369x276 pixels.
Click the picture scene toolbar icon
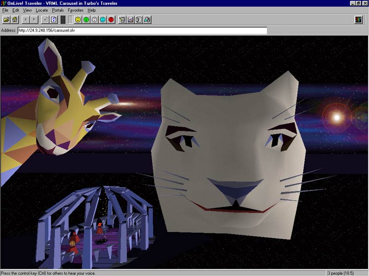pyautogui.click(x=130, y=20)
